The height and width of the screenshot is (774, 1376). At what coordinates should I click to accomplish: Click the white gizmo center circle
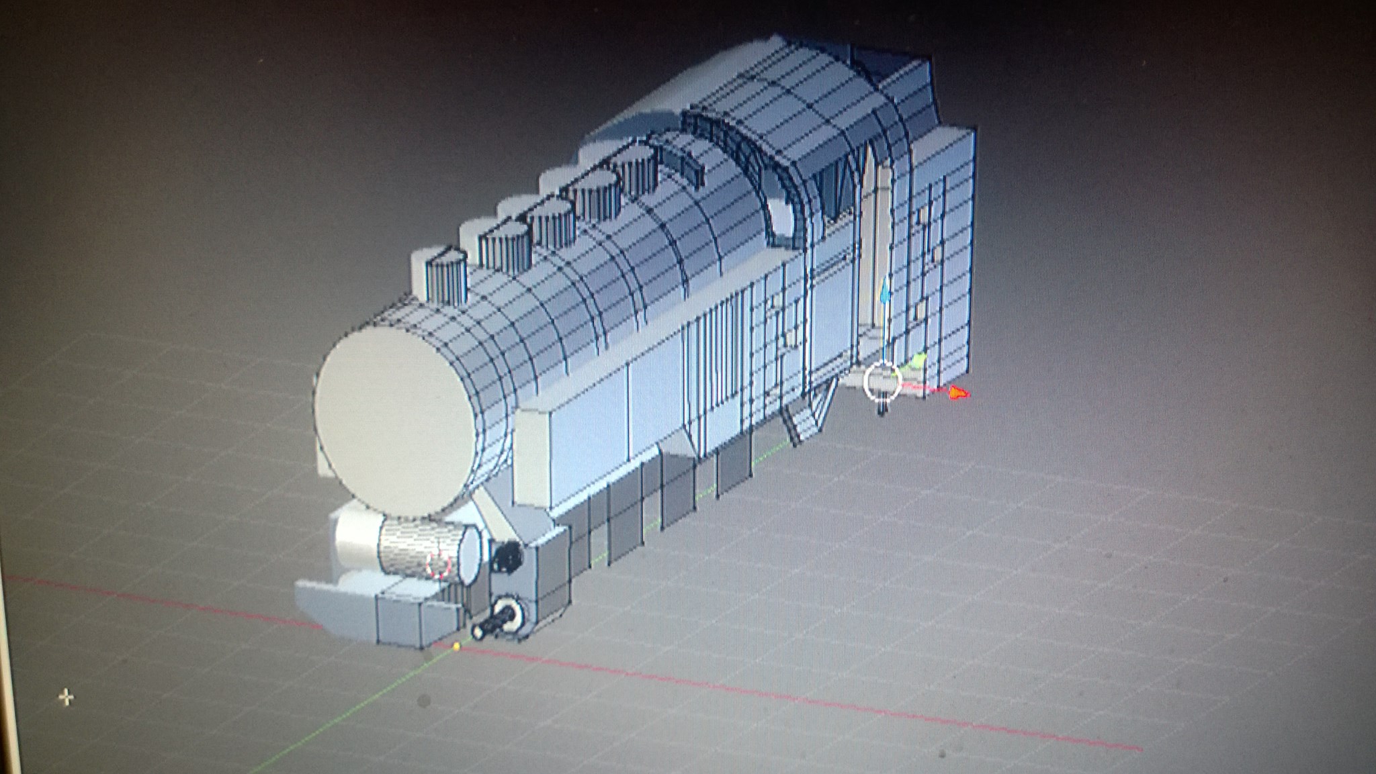881,381
